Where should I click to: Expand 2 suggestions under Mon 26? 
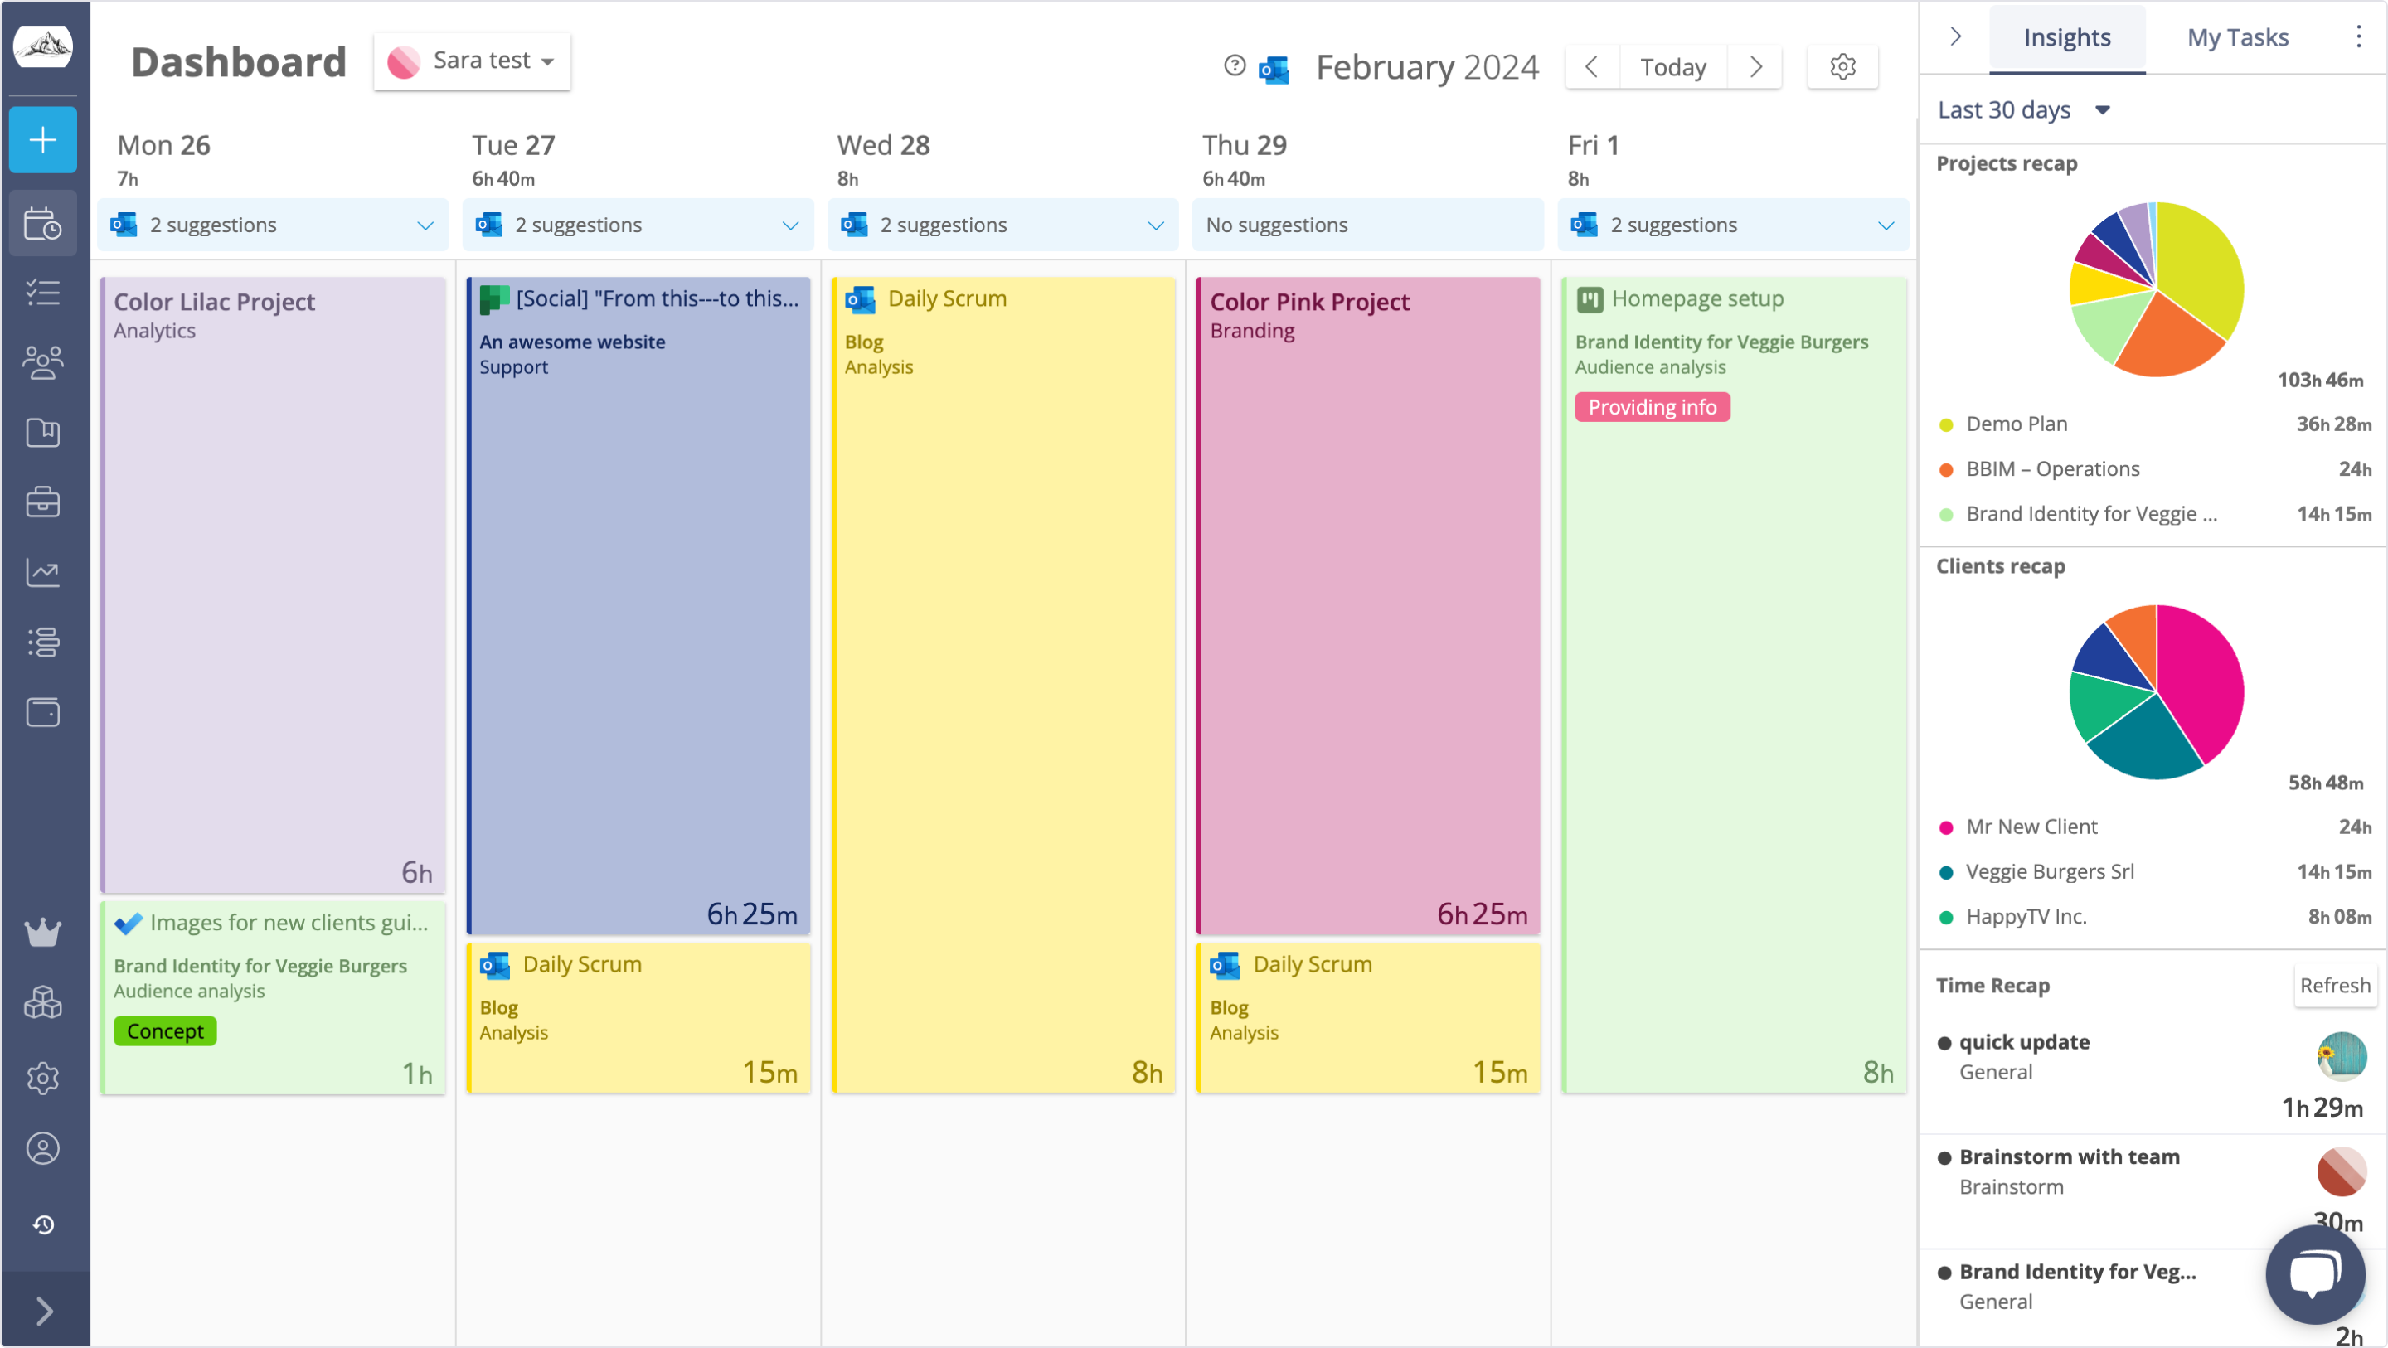273,225
